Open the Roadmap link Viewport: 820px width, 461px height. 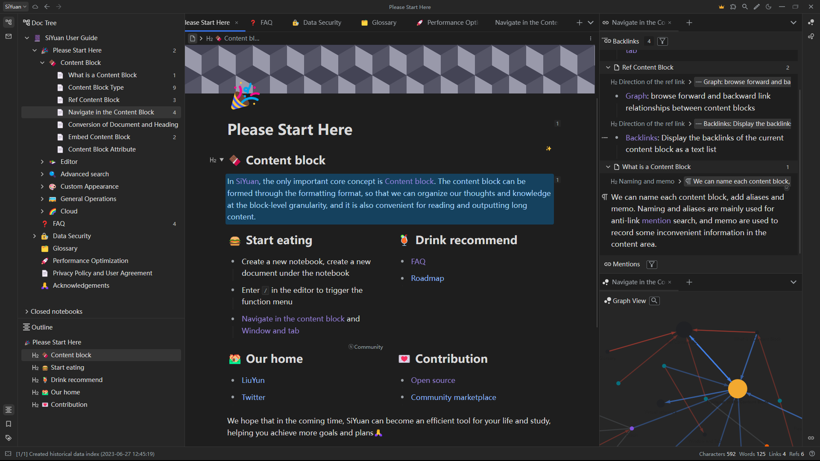point(427,278)
